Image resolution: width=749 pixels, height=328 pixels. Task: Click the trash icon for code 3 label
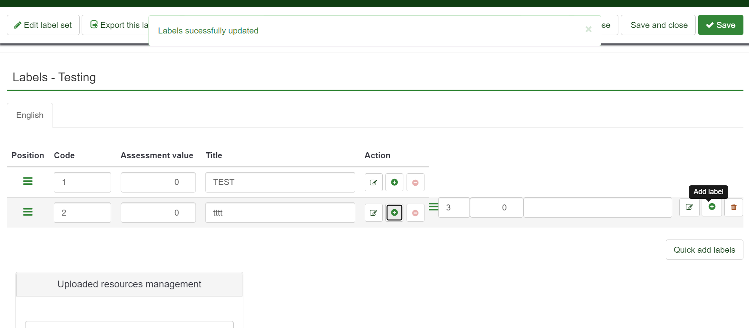pyautogui.click(x=733, y=207)
